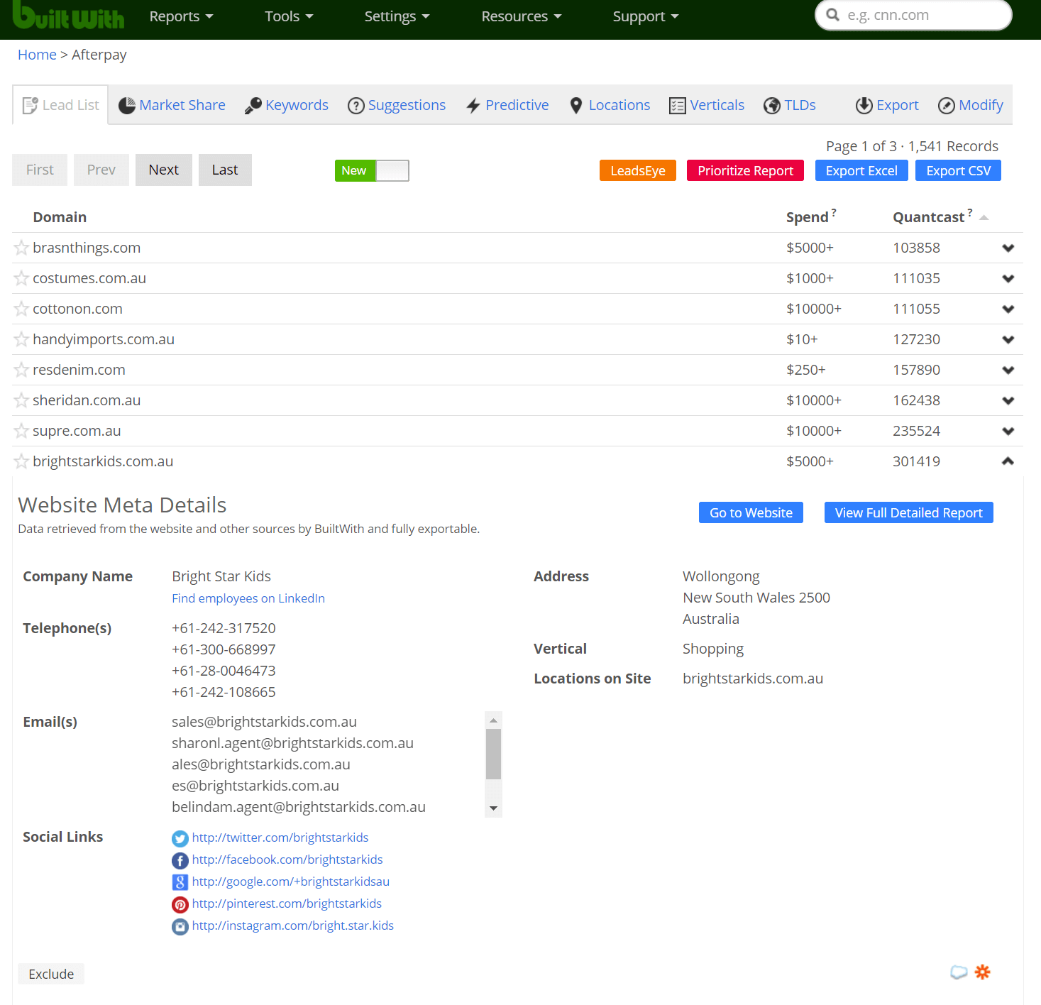Click the Exclude button

click(x=51, y=974)
